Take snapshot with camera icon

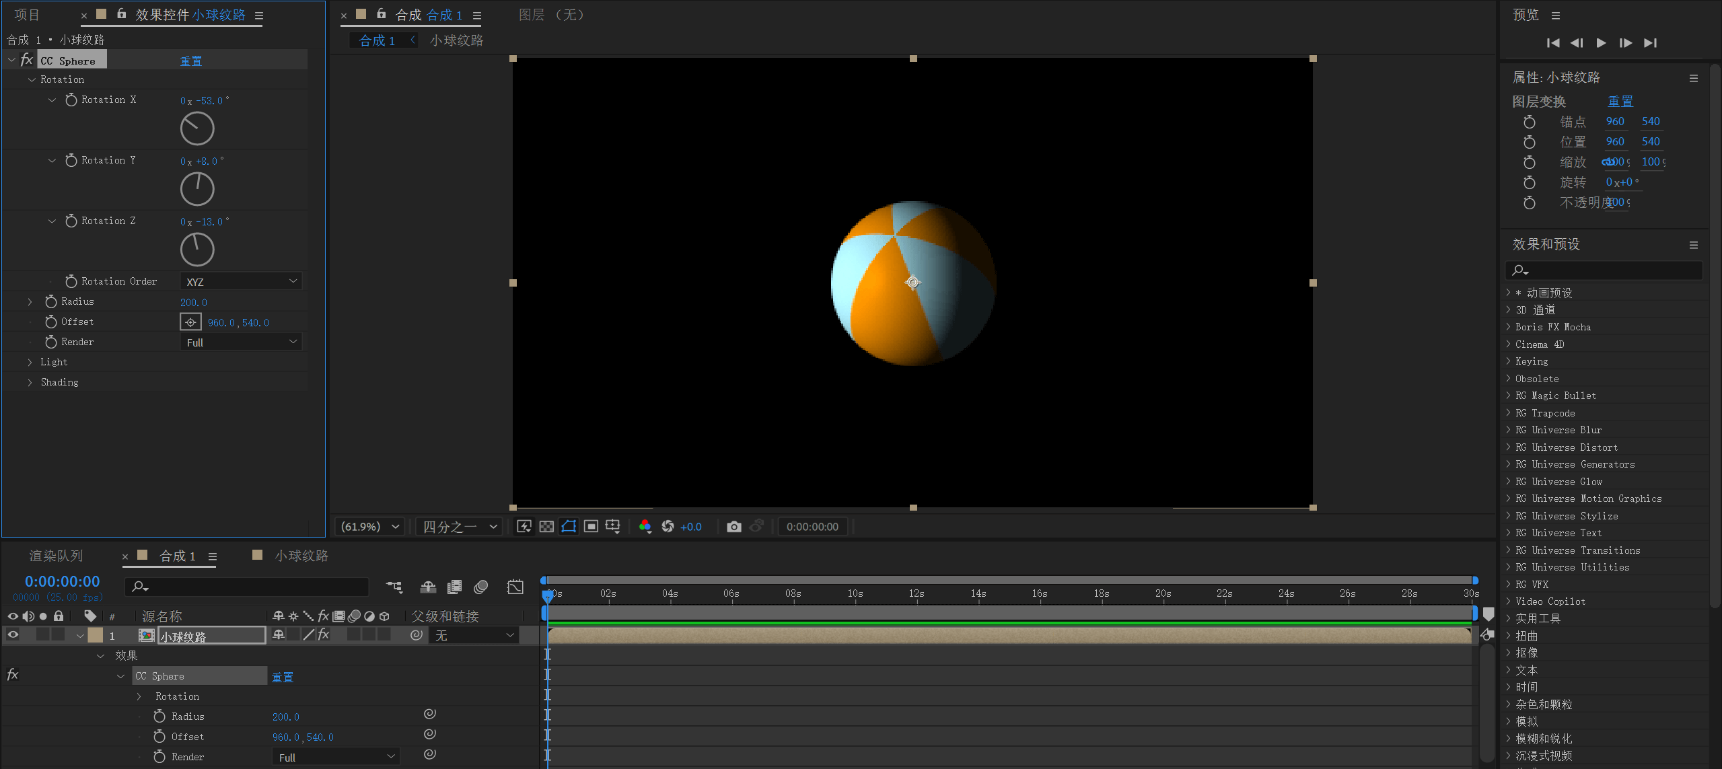point(734,526)
